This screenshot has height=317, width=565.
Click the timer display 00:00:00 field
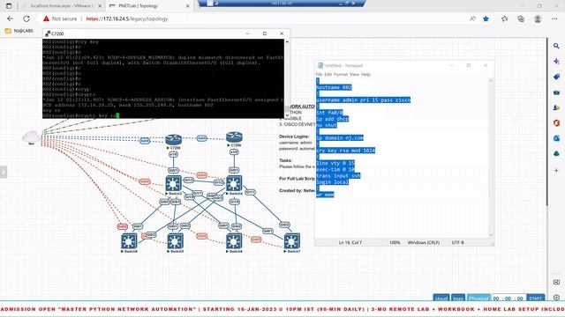coord(508,299)
